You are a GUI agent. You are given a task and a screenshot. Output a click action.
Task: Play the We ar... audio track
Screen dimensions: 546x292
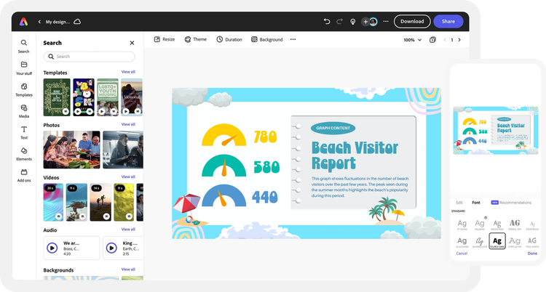point(52,248)
